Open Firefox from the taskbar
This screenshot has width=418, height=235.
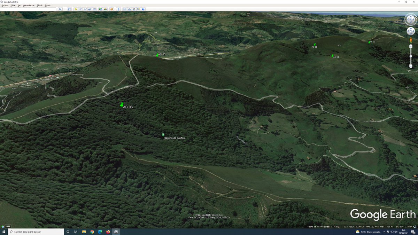click(108, 232)
